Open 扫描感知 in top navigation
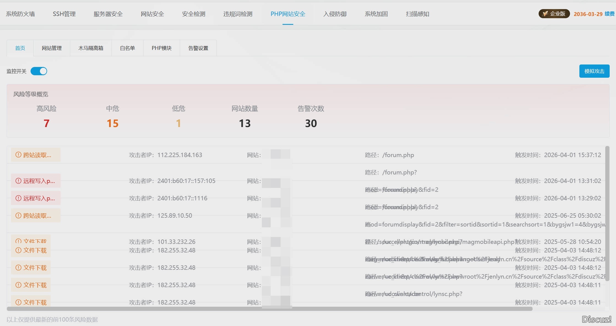 pos(417,14)
